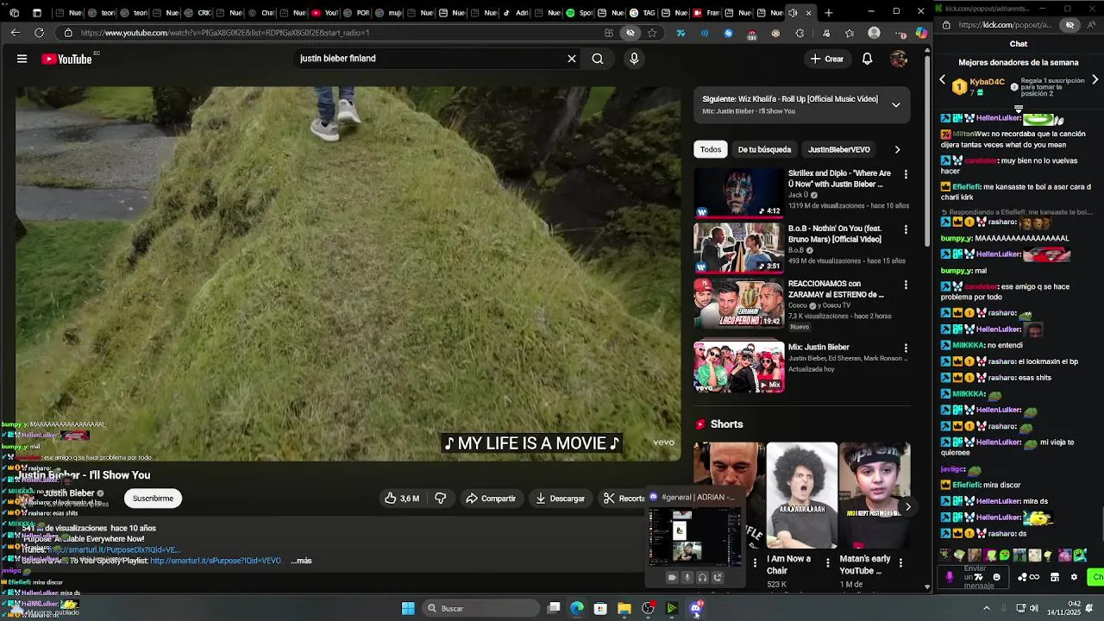Open options for Skrillex and Diplo video

(906, 174)
